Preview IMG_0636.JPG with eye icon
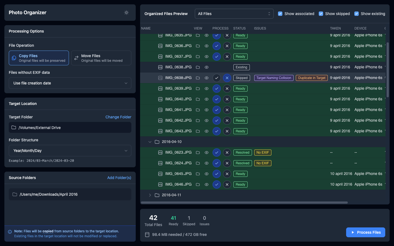Viewport: 394px width, 246px height. (207, 46)
